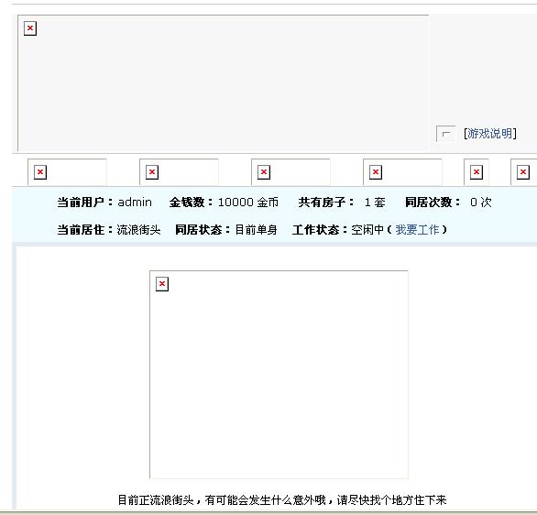This screenshot has height=515, width=537.
Task: Select the second broken navigation tab image
Action: pyautogui.click(x=179, y=172)
